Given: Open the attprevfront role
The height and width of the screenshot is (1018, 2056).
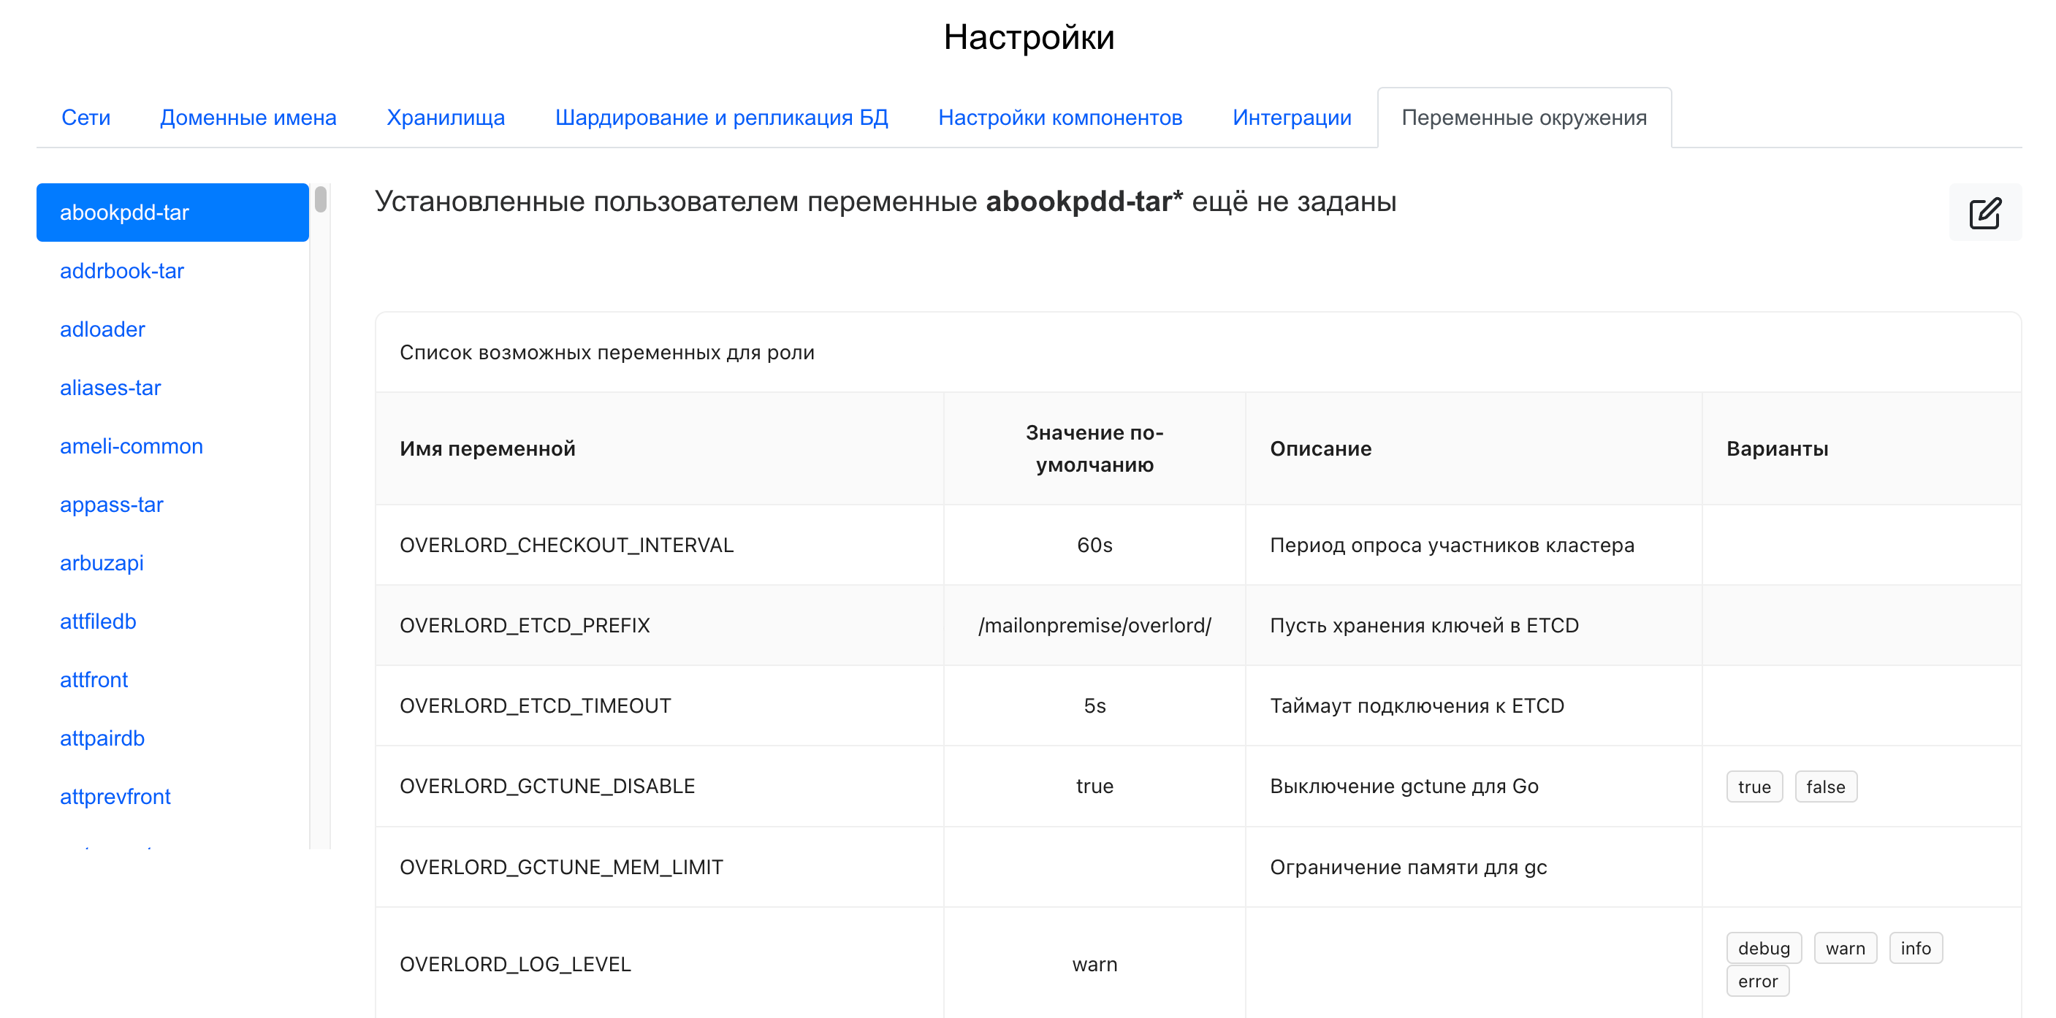Looking at the screenshot, I should [115, 796].
